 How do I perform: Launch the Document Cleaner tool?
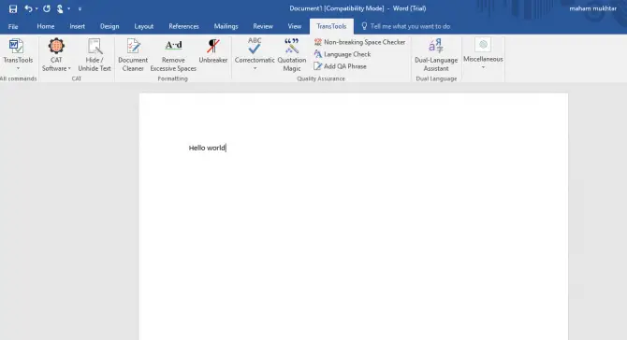133,55
